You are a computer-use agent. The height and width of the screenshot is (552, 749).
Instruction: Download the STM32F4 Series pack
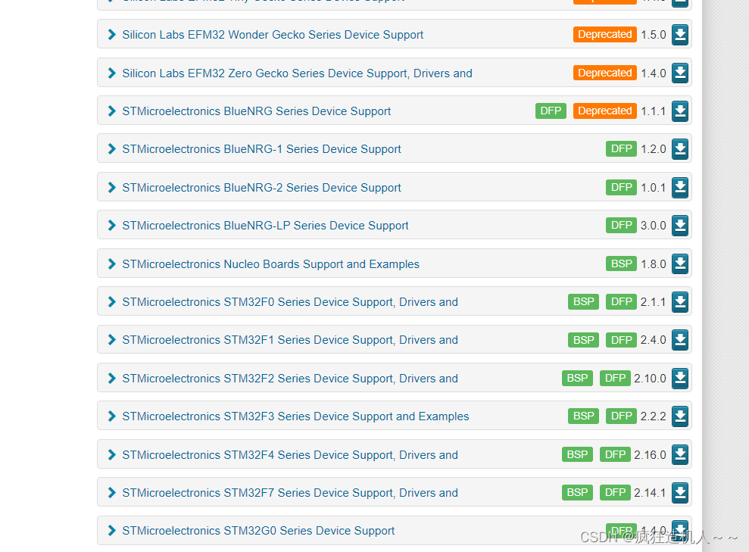click(x=680, y=454)
